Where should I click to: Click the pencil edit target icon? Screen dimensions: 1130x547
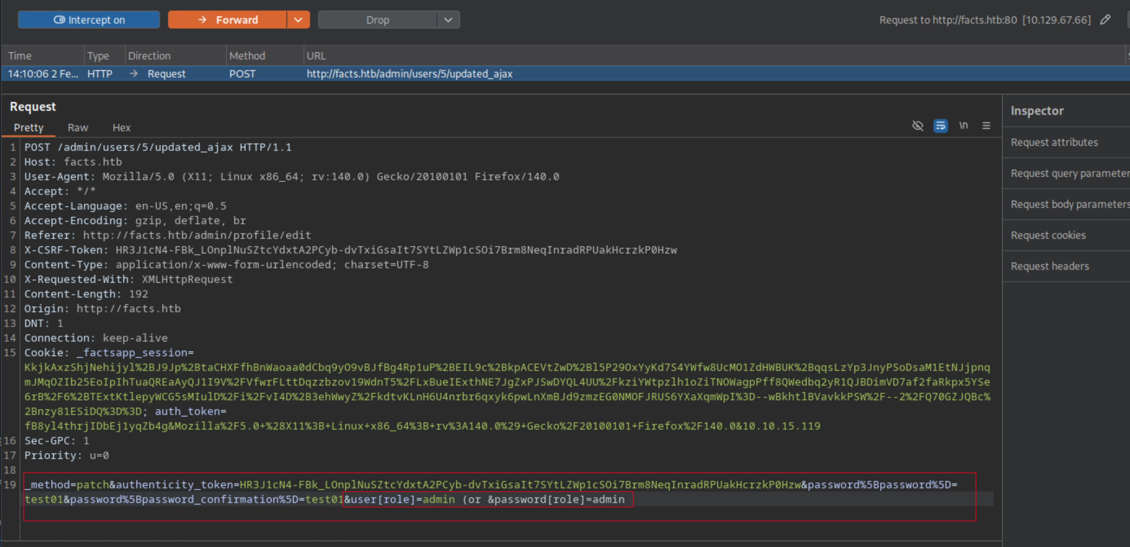click(1105, 20)
